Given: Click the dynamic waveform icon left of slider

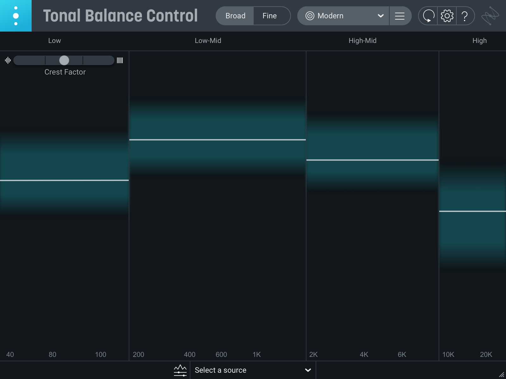Looking at the screenshot, I should (x=8, y=60).
